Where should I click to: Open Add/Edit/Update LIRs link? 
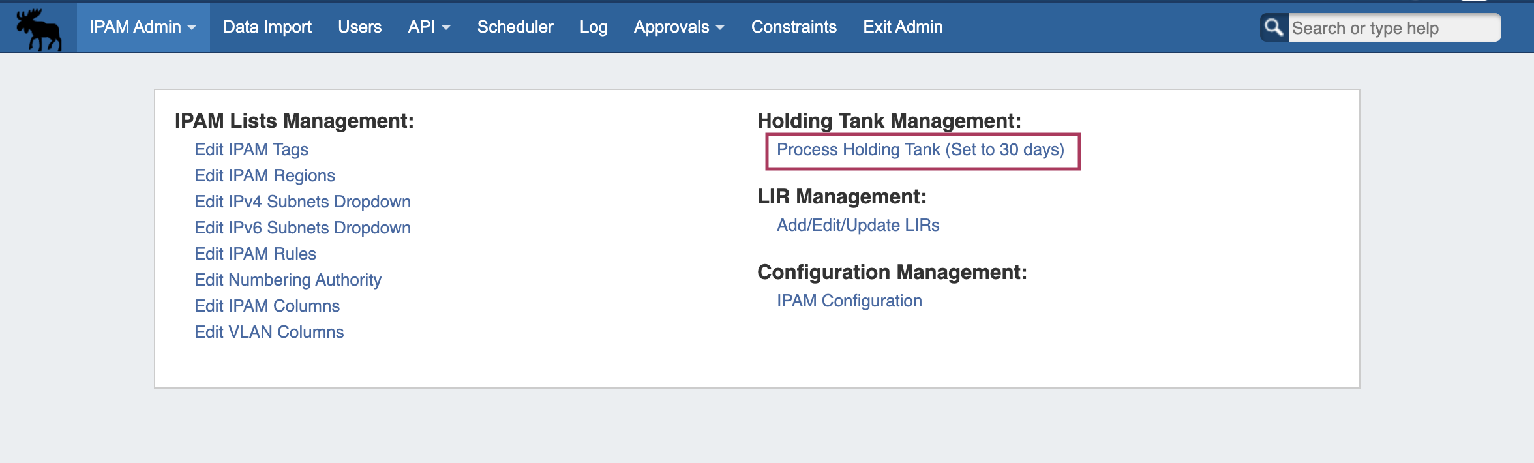[x=858, y=225]
